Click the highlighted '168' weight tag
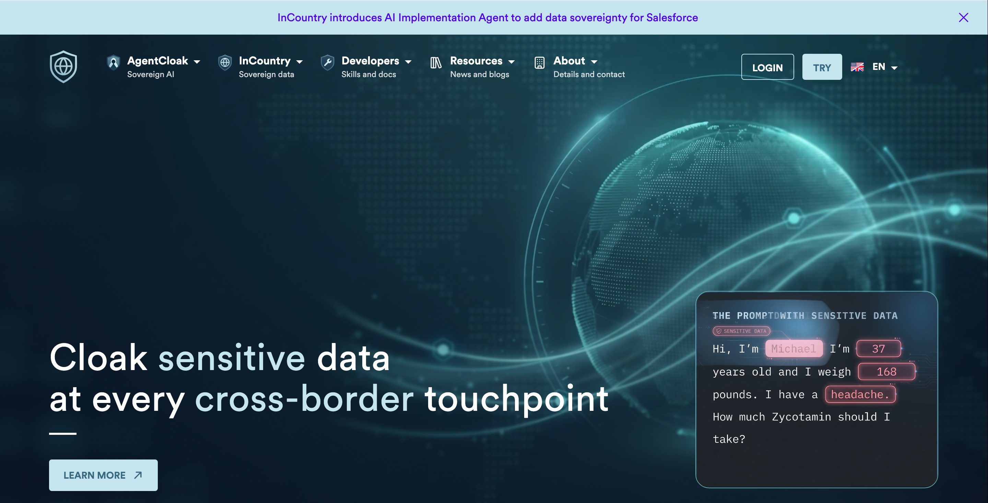Viewport: 988px width, 503px height. coord(886,372)
